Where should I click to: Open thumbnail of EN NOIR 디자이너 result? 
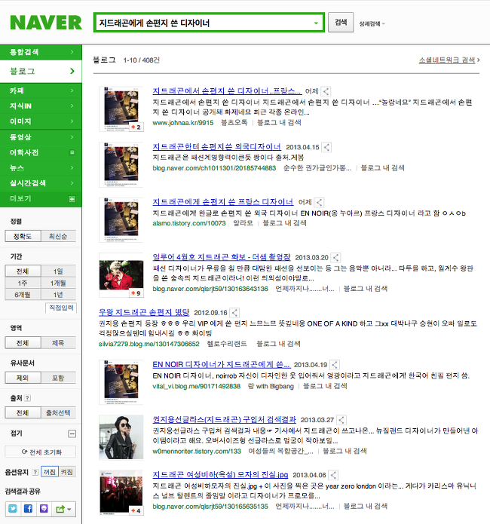click(x=121, y=382)
